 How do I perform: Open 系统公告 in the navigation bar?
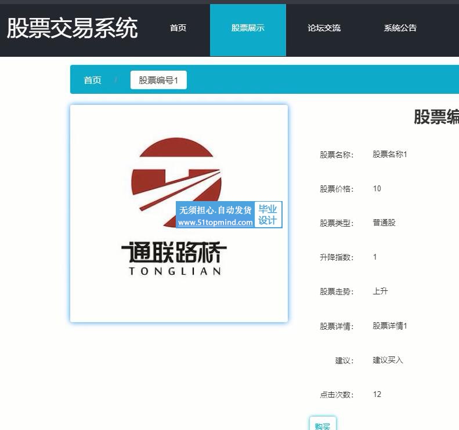click(400, 28)
